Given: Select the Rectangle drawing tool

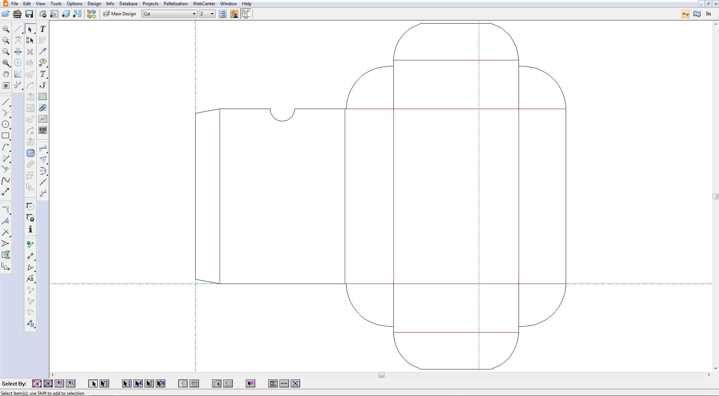Looking at the screenshot, I should pyautogui.click(x=6, y=136).
